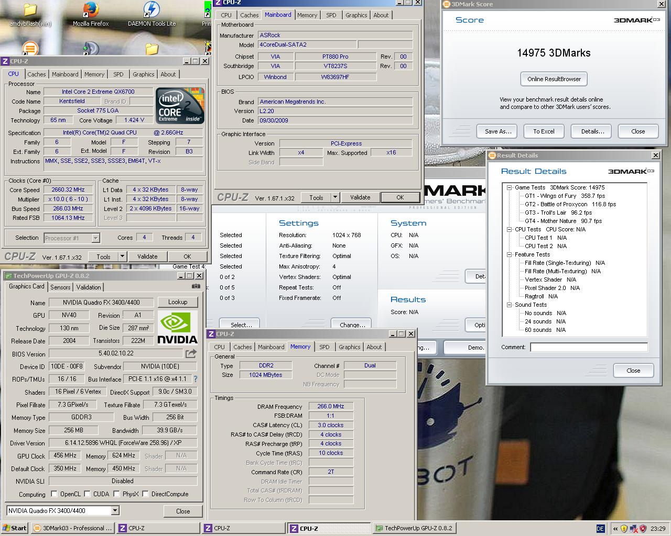Click the NVIDIA logo in GPU-Z
The width and height of the screenshot is (671, 536).
178,328
